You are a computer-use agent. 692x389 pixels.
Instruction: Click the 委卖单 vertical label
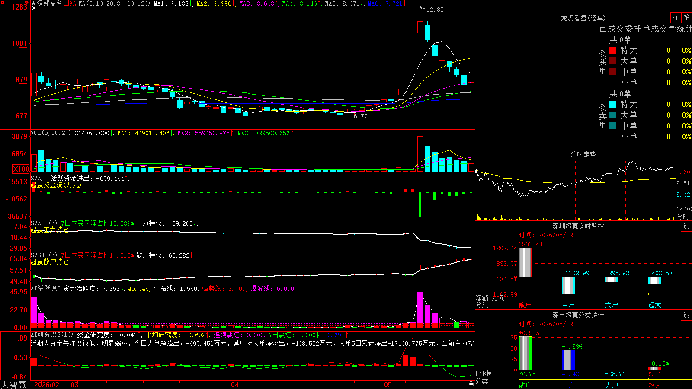(603, 115)
